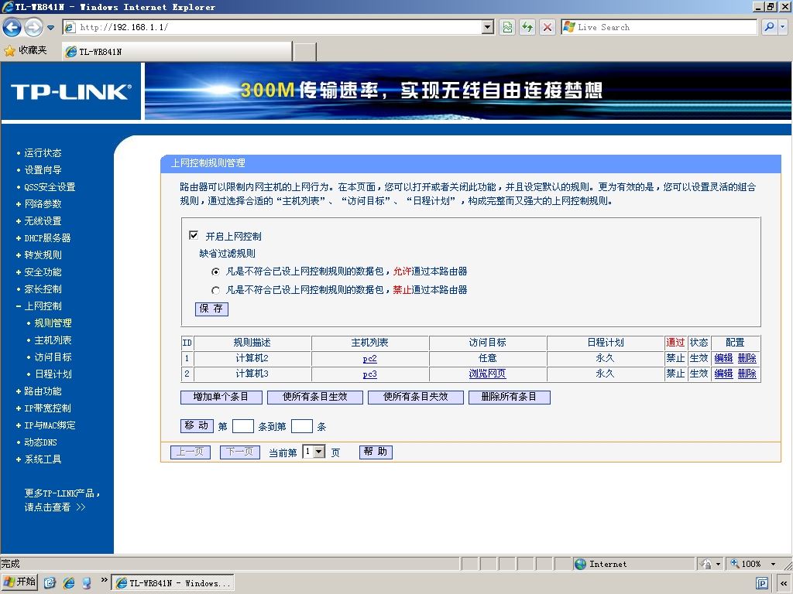Expand the 系统工具 menu
Screen dimensions: 793x594
(43, 459)
